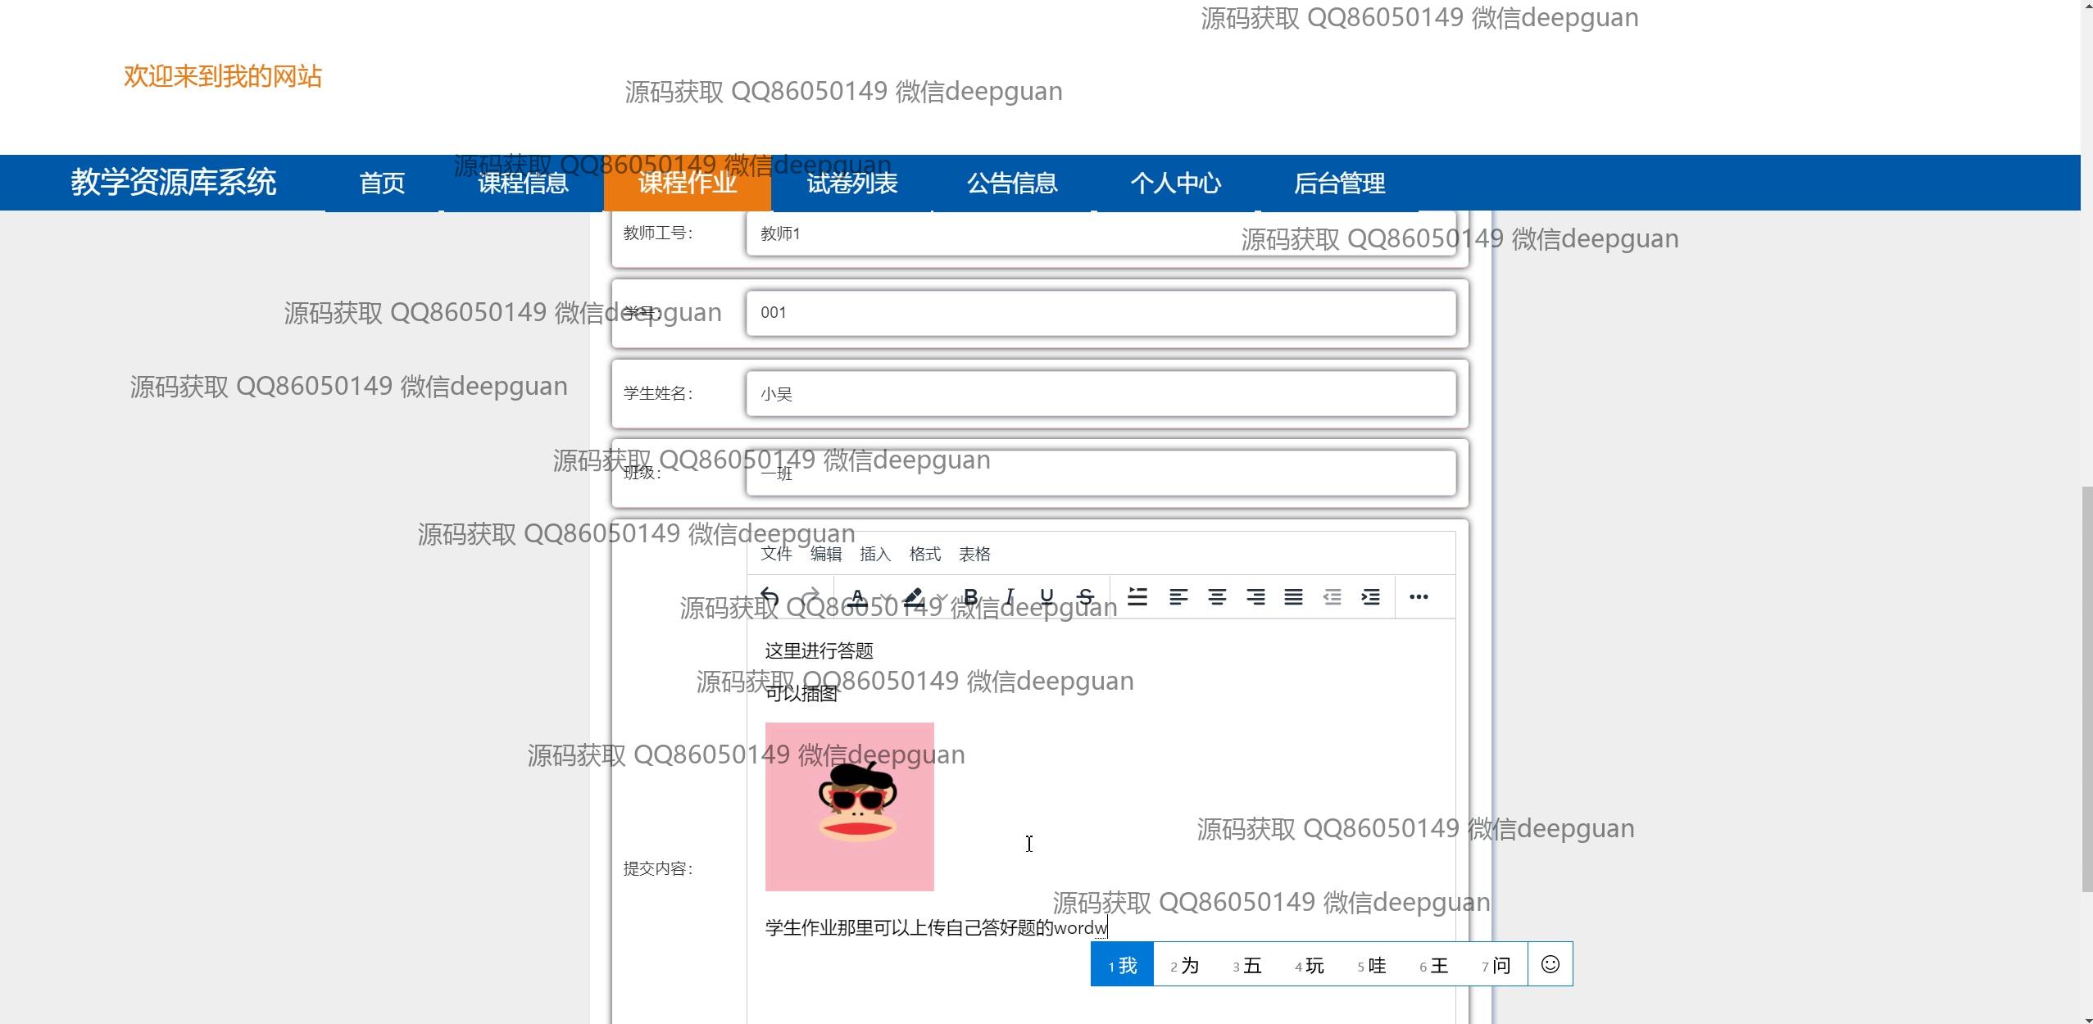Open the 插入 menu in the editor
The image size is (2093, 1024).
tap(875, 554)
